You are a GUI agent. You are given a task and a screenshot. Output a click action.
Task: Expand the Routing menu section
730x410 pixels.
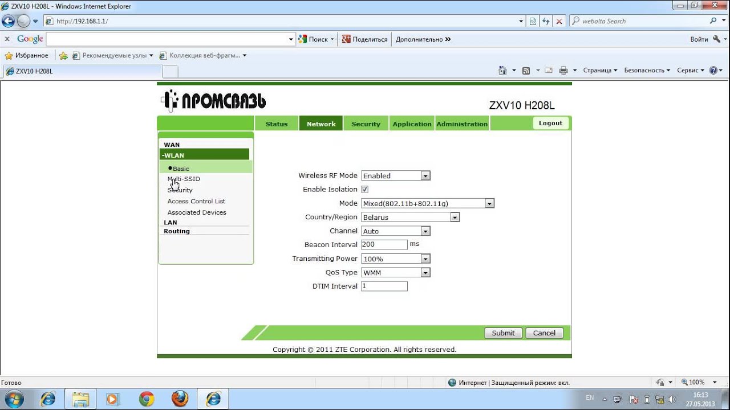(x=177, y=231)
